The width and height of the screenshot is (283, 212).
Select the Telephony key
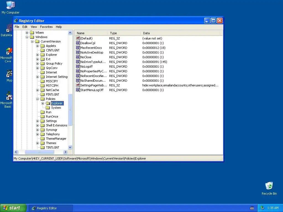pos(53,134)
